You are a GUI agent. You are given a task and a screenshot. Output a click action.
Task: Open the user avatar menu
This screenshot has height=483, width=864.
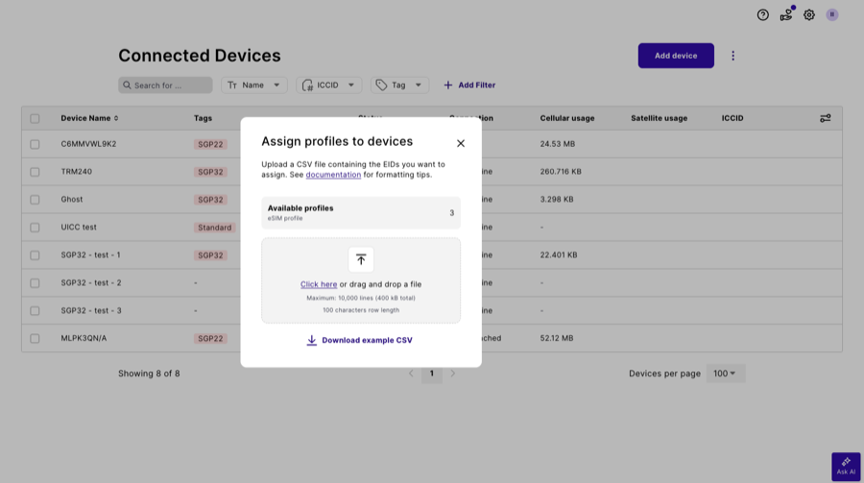832,15
